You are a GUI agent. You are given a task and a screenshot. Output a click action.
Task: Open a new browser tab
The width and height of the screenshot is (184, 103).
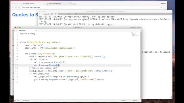point(74,4)
